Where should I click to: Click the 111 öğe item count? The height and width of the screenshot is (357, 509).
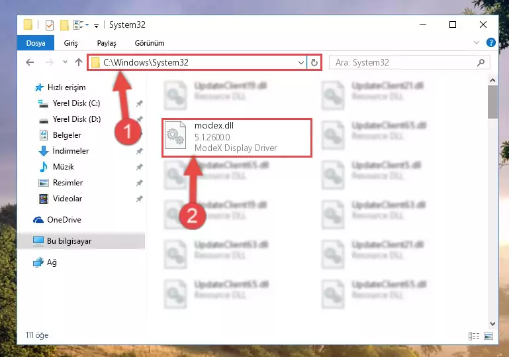click(37, 335)
